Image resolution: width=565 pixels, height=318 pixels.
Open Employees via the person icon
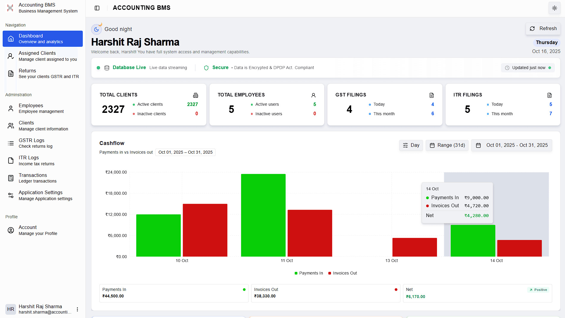pos(11,108)
